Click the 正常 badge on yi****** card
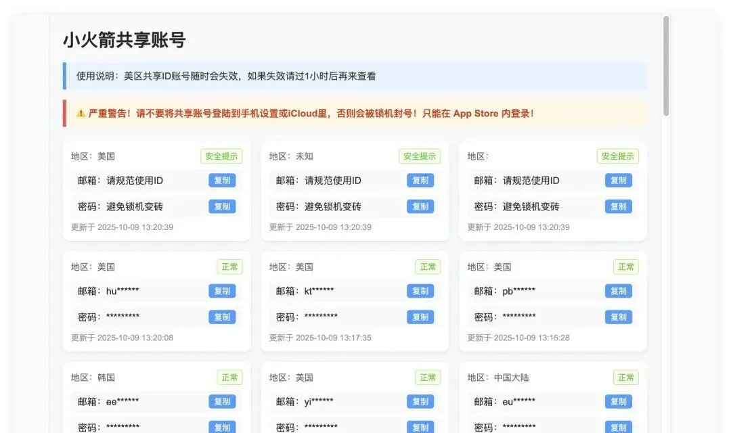 [428, 377]
